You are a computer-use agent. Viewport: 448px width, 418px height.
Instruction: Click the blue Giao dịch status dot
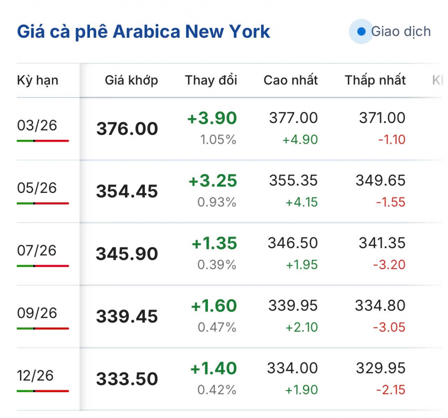[361, 32]
